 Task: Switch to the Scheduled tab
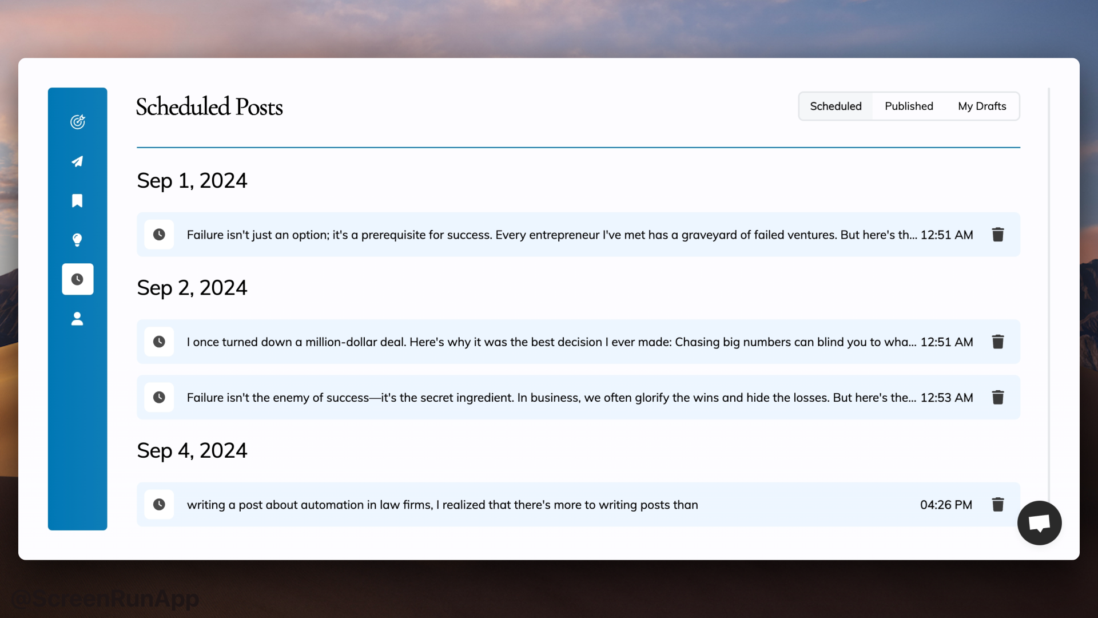pyautogui.click(x=836, y=106)
